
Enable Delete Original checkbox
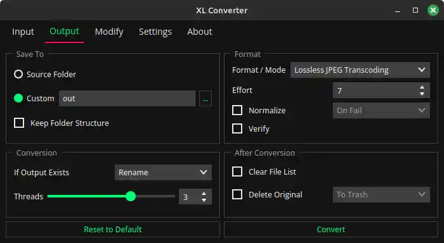coord(237,194)
